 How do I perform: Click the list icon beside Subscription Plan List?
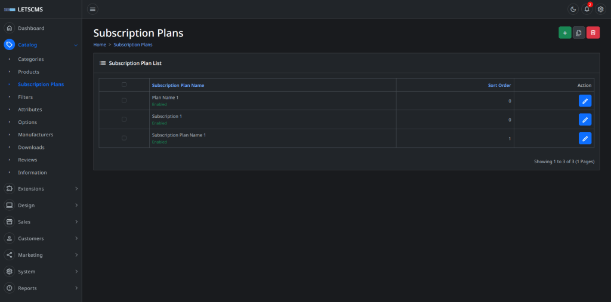(x=103, y=63)
